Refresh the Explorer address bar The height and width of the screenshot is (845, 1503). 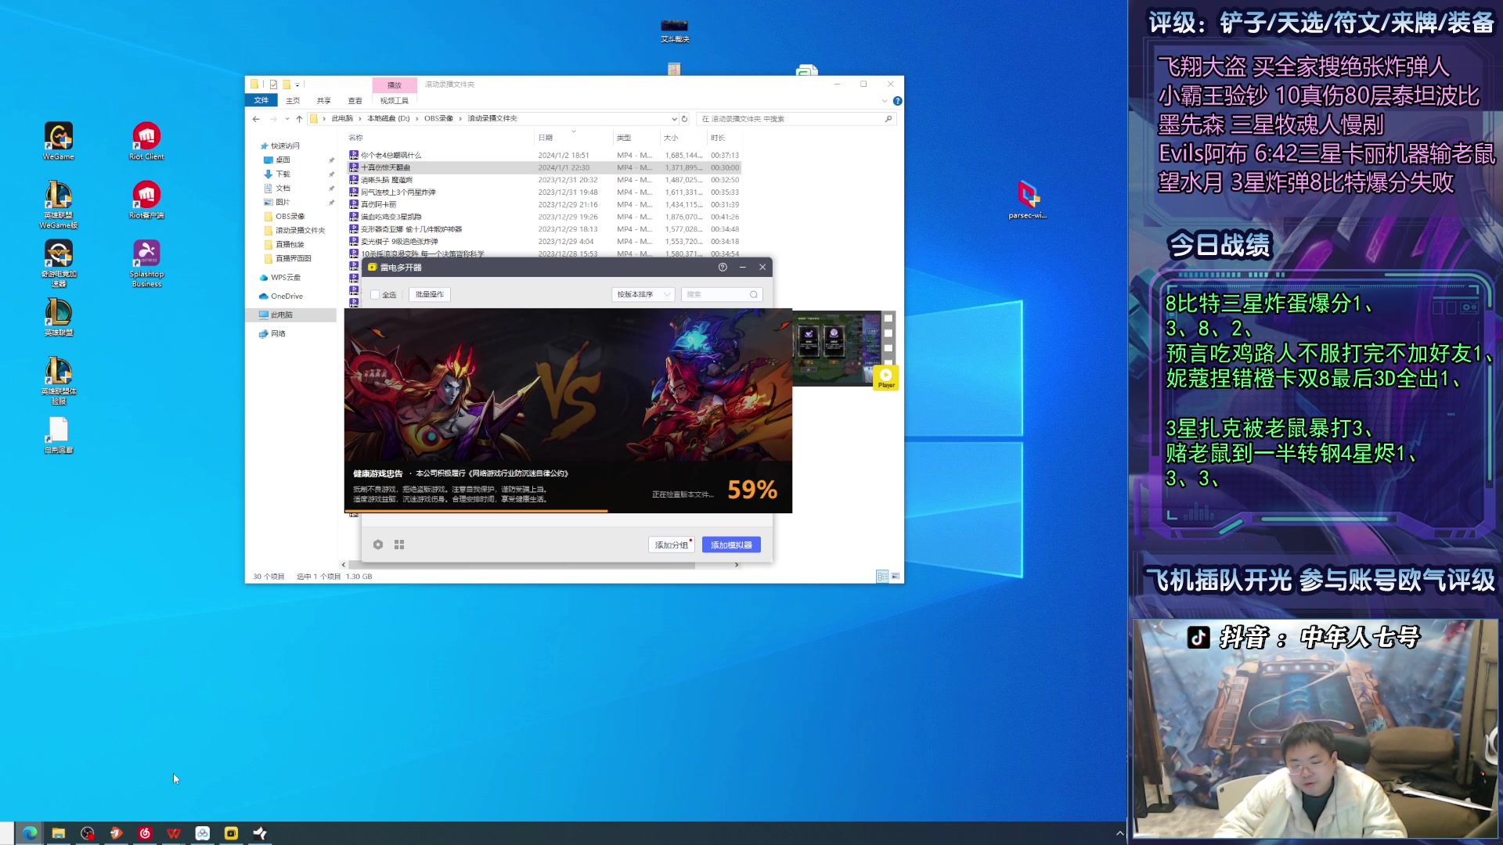click(685, 119)
